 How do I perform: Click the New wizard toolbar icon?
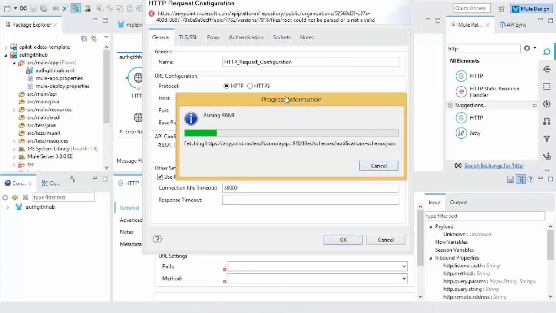pyautogui.click(x=7, y=8)
